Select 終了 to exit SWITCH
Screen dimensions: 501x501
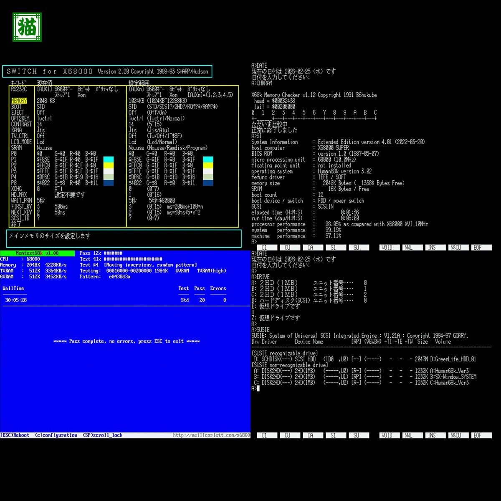[16, 224]
